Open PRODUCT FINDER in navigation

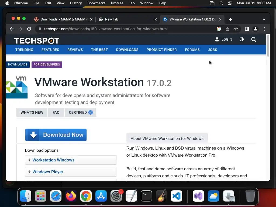pyautogui.click(x=162, y=50)
